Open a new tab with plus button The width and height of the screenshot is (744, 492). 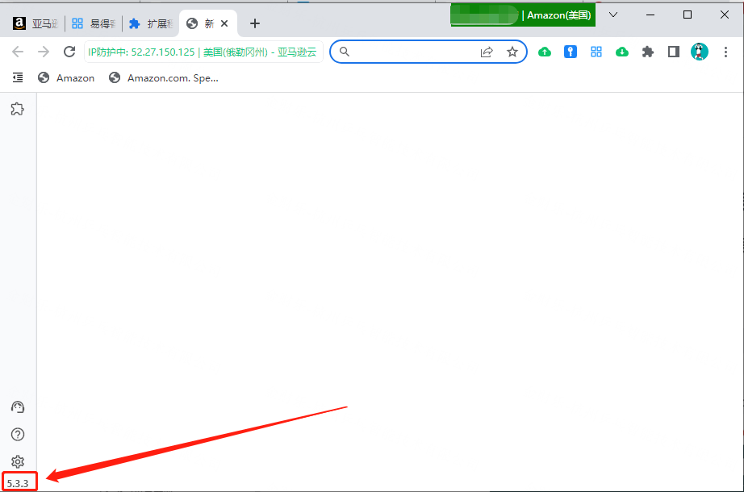(x=255, y=23)
